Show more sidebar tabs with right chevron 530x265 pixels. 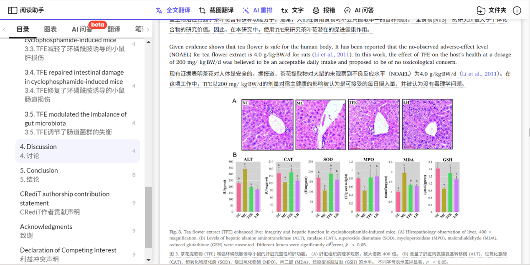pos(148,29)
